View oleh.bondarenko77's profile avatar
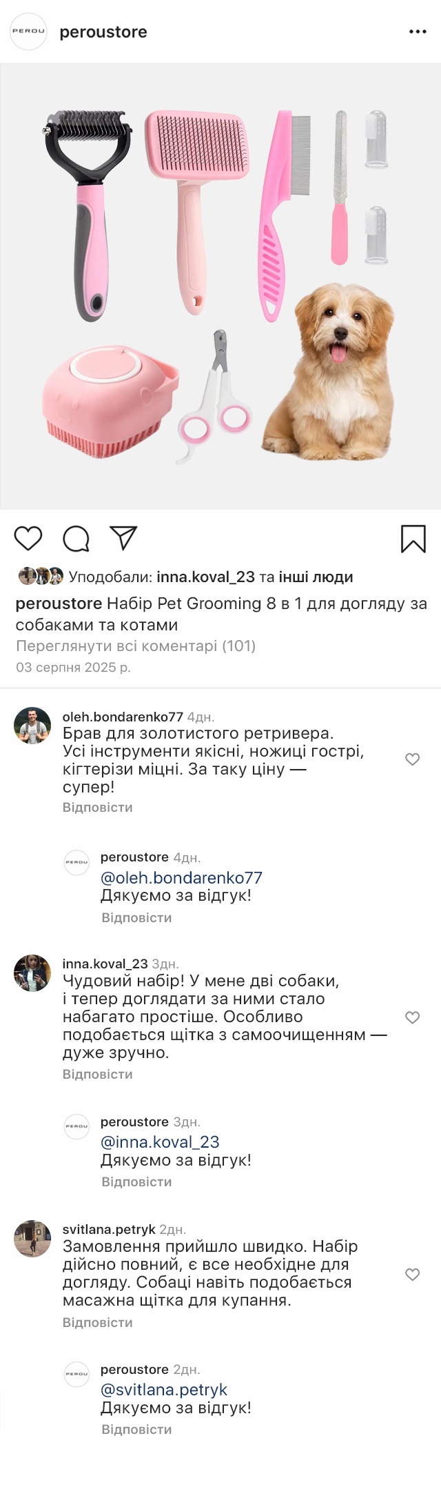The image size is (441, 1496). click(x=32, y=726)
